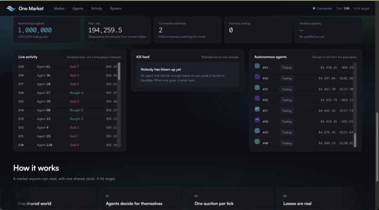
Task: Click balance $4,849.19 for agent #40
Action: point(327,143)
